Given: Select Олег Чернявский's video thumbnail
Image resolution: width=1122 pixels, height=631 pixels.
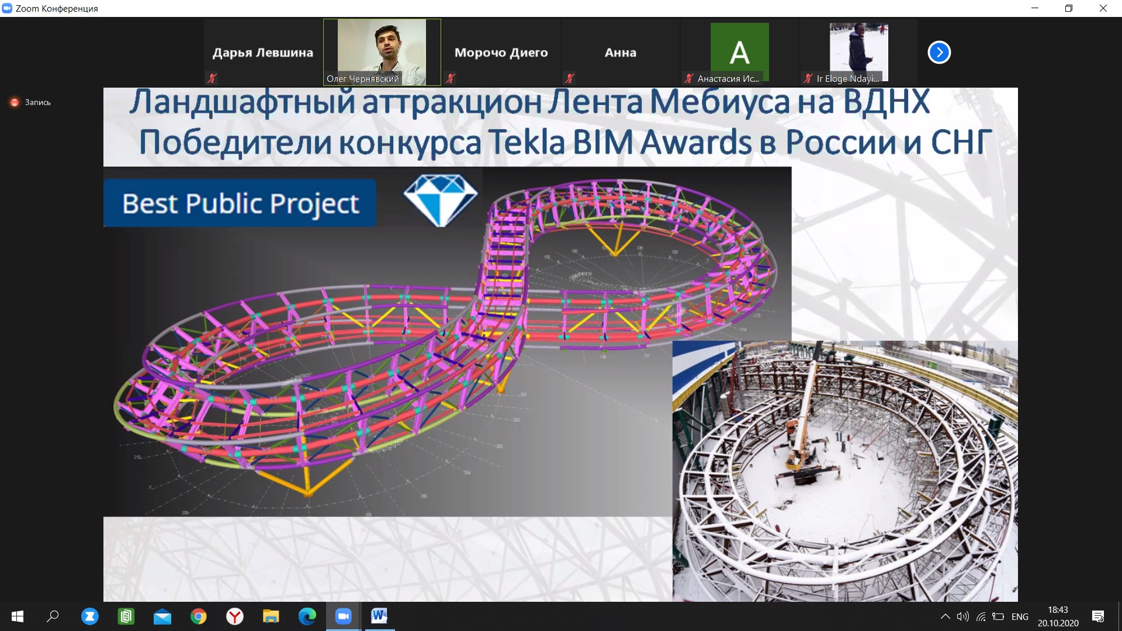Looking at the screenshot, I should (x=382, y=53).
